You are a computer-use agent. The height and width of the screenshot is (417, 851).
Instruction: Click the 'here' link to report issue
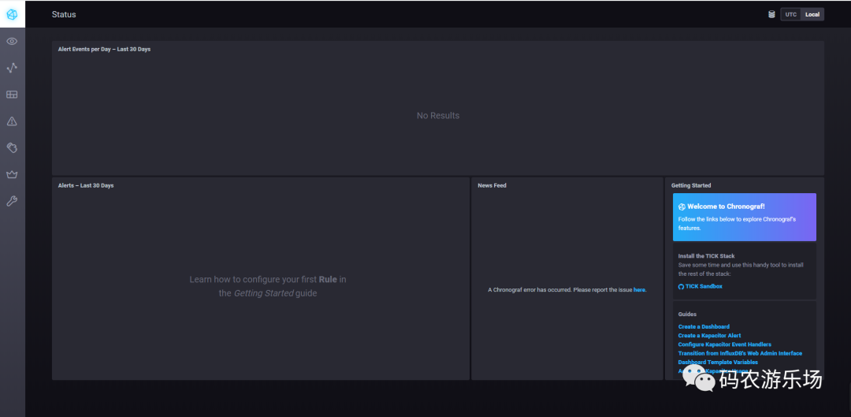[x=639, y=290]
